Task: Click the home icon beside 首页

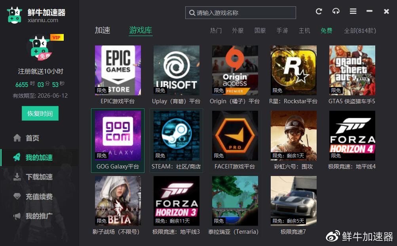Action: (x=17, y=138)
